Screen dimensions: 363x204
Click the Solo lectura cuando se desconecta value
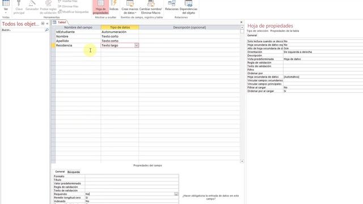pos(323,41)
